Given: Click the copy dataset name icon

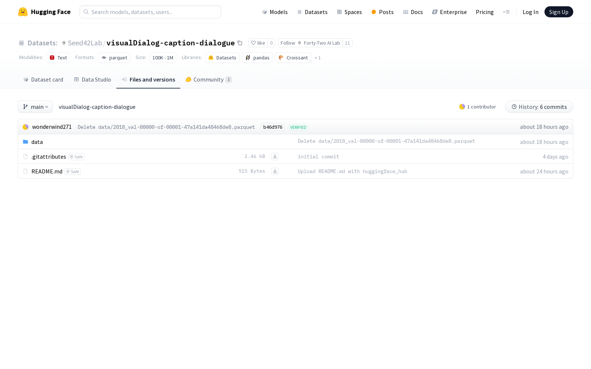Looking at the screenshot, I should 240,43.
